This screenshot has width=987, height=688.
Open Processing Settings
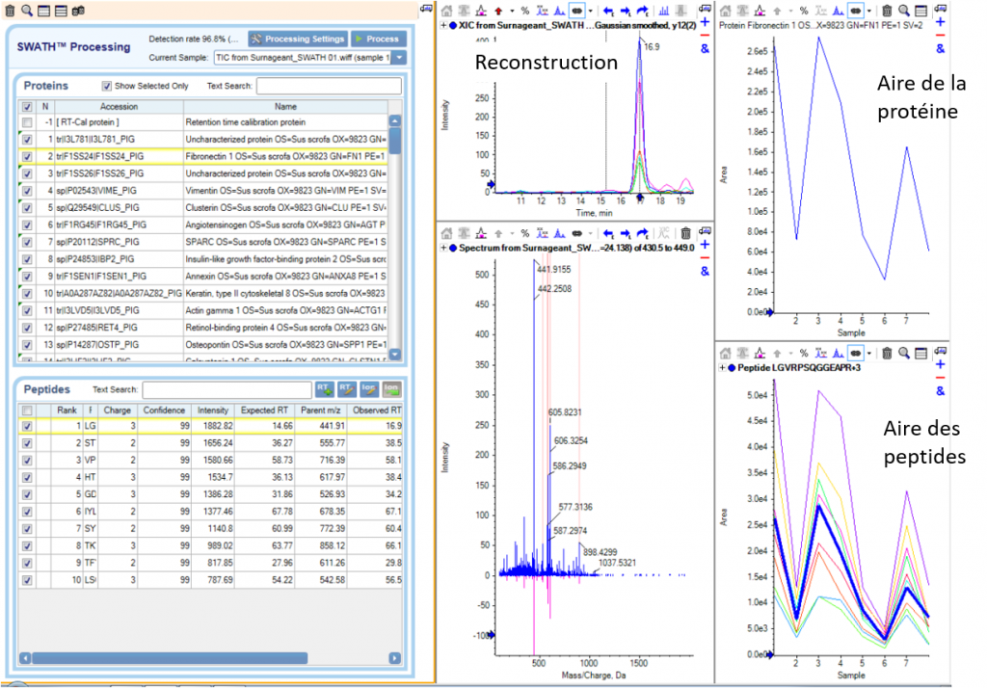297,39
